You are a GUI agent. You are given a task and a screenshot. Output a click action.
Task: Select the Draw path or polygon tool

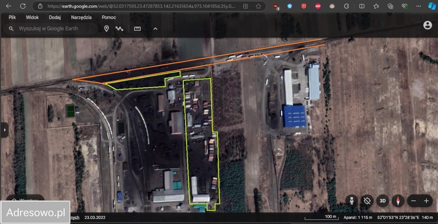(x=119, y=29)
